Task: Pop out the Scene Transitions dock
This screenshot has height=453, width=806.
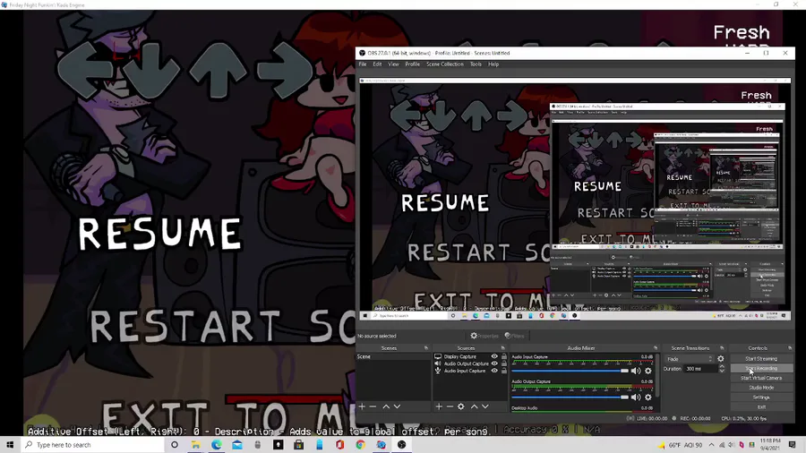Action: pyautogui.click(x=722, y=348)
